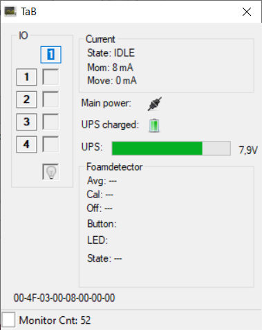
Task: Click the Foamdetector Button label
Action: (x=102, y=224)
